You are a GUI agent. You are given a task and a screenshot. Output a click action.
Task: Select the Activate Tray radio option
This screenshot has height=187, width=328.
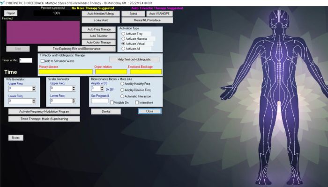123,34
